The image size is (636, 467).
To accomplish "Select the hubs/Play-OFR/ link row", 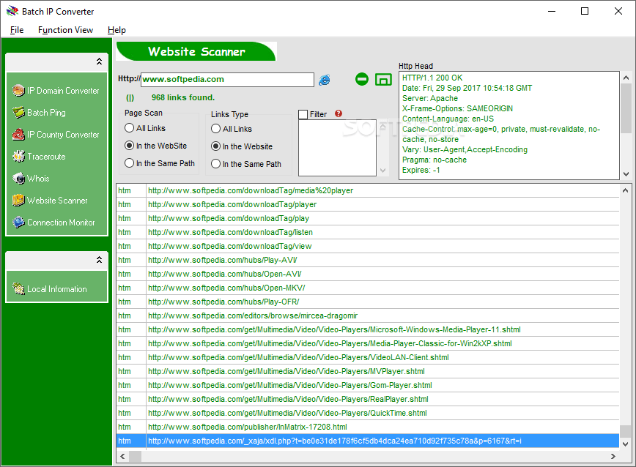I will 368,302.
